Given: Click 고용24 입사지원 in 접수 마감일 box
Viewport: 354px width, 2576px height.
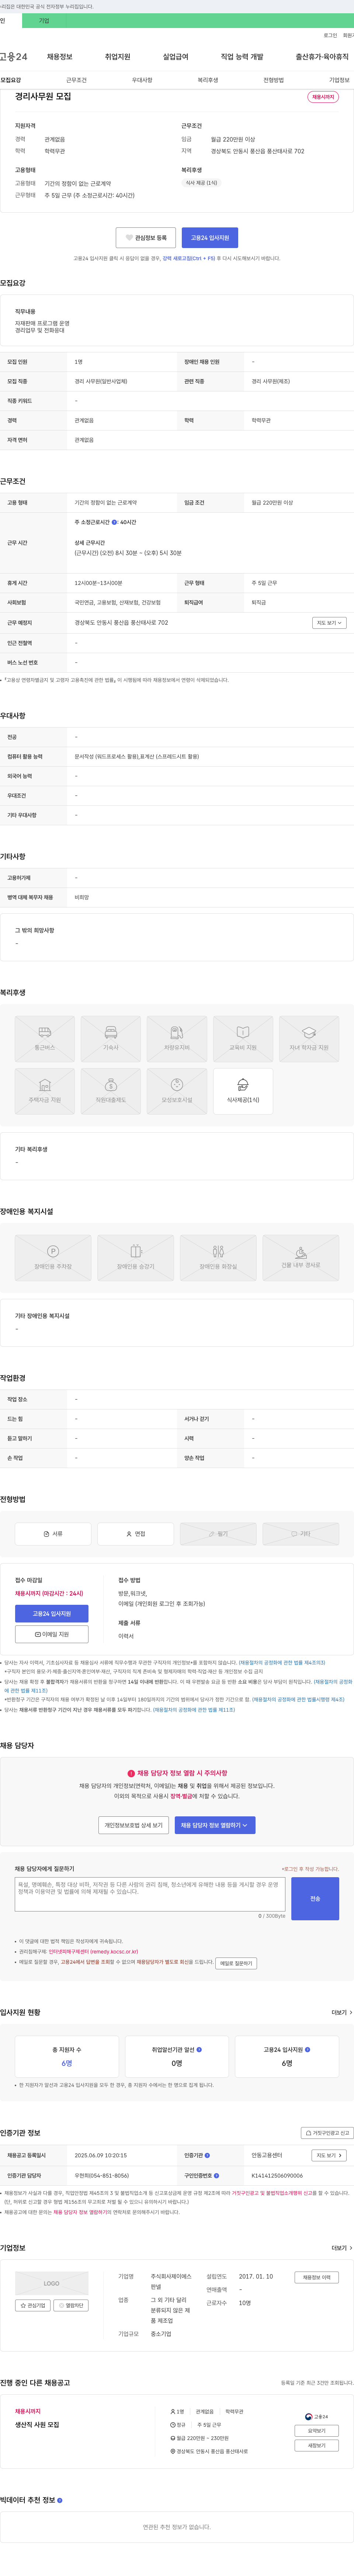Looking at the screenshot, I should pos(52,1614).
